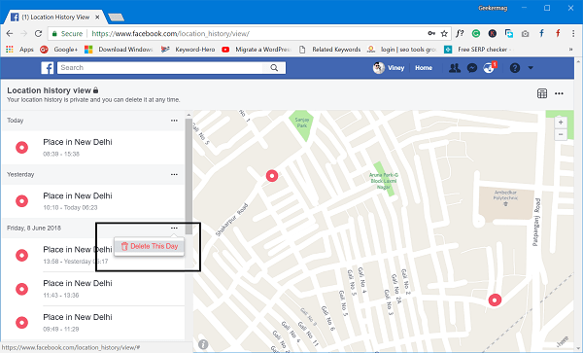
Task: Open the Keyword-Hero bookmark
Action: click(189, 49)
